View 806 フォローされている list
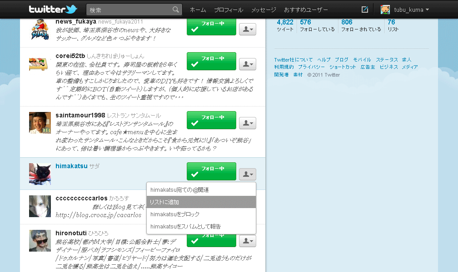 pyautogui.click(x=361, y=25)
